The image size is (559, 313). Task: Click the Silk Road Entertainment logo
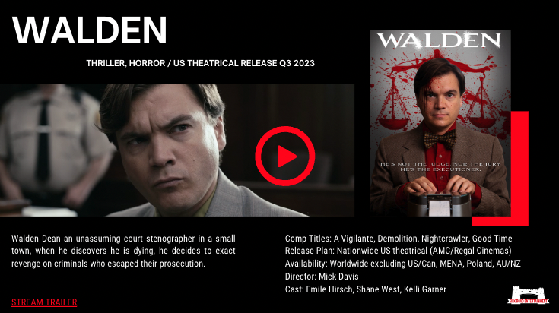point(528,295)
